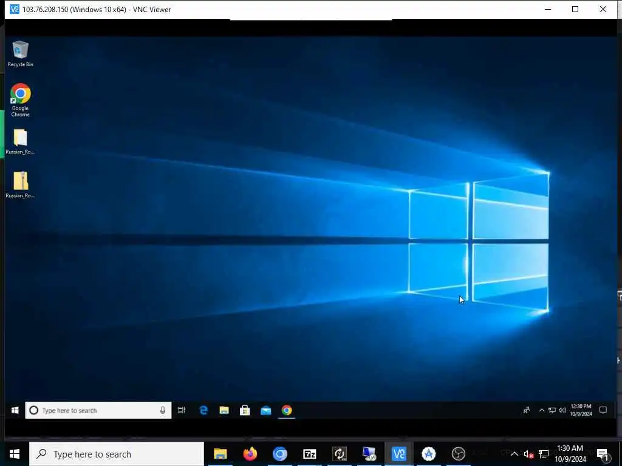This screenshot has height=466, width=622.
Task: Select the Russian_Ro zip archive on desktop
Action: click(20, 184)
